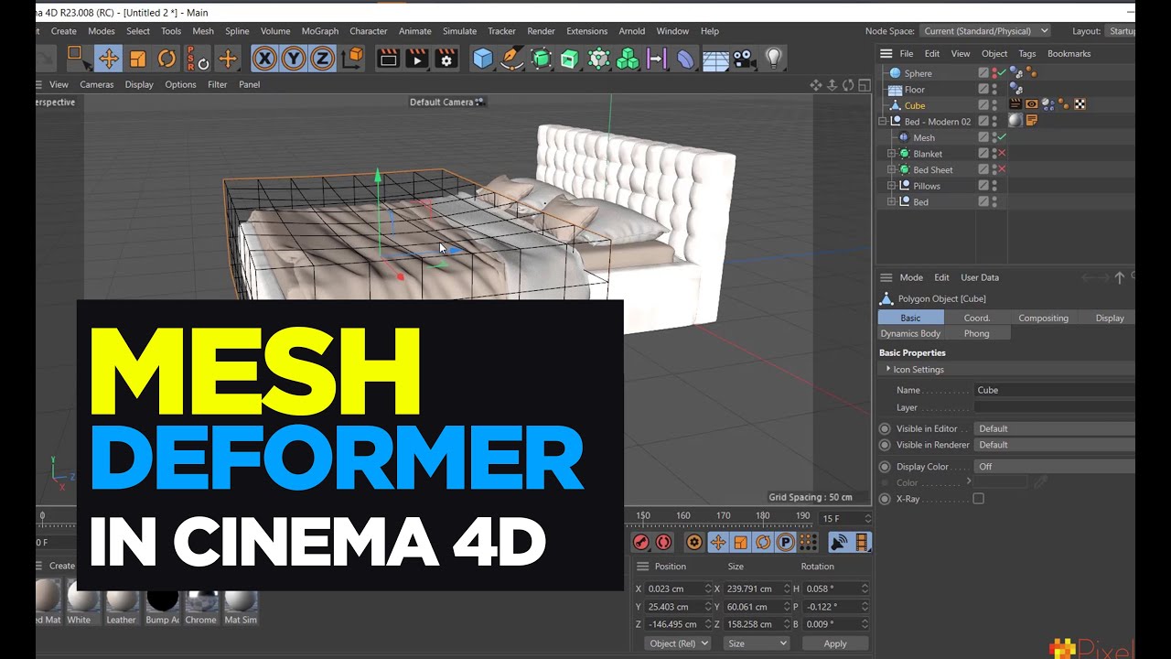Toggle Y axis lock
The width and height of the screenshot is (1171, 659).
pyautogui.click(x=294, y=59)
